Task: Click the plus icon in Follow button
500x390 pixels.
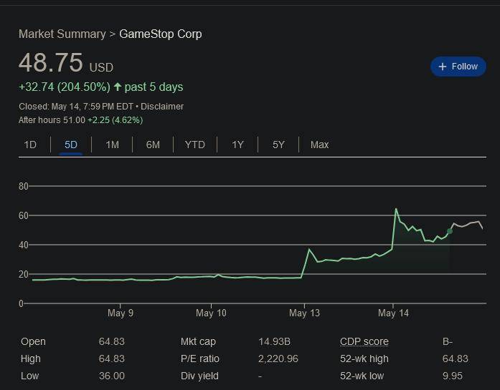Action: point(443,67)
